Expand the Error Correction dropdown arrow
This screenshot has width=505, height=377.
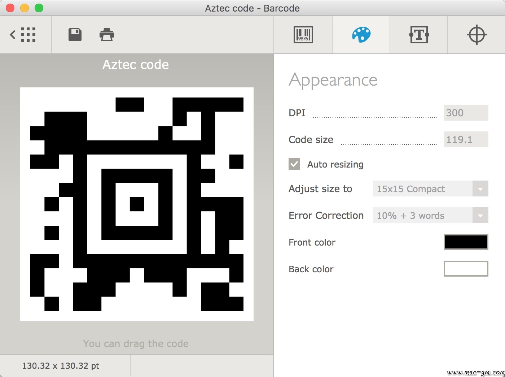[x=480, y=215]
